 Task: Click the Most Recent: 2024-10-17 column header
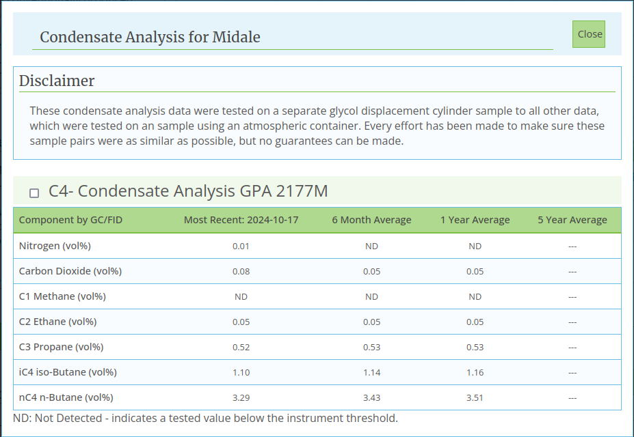coord(241,220)
